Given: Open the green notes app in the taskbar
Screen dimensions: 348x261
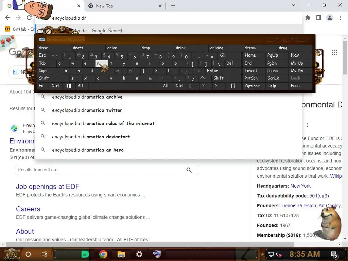Looking at the screenshot, I should pyautogui.click(x=85, y=254).
